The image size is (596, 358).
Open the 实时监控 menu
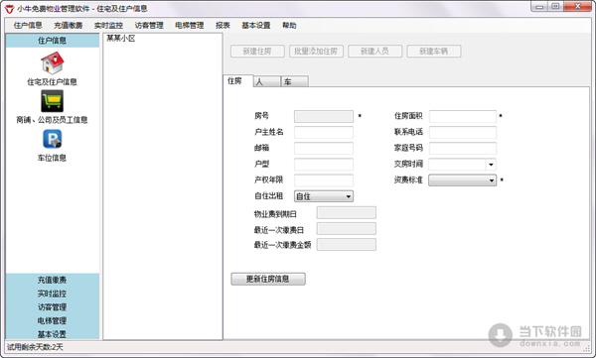point(108,26)
